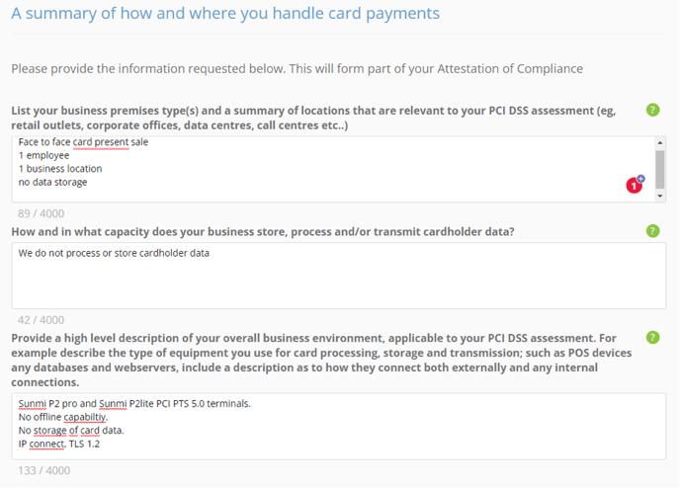Click the underlined 'card present' text
The height and width of the screenshot is (488, 680).
coord(101,142)
